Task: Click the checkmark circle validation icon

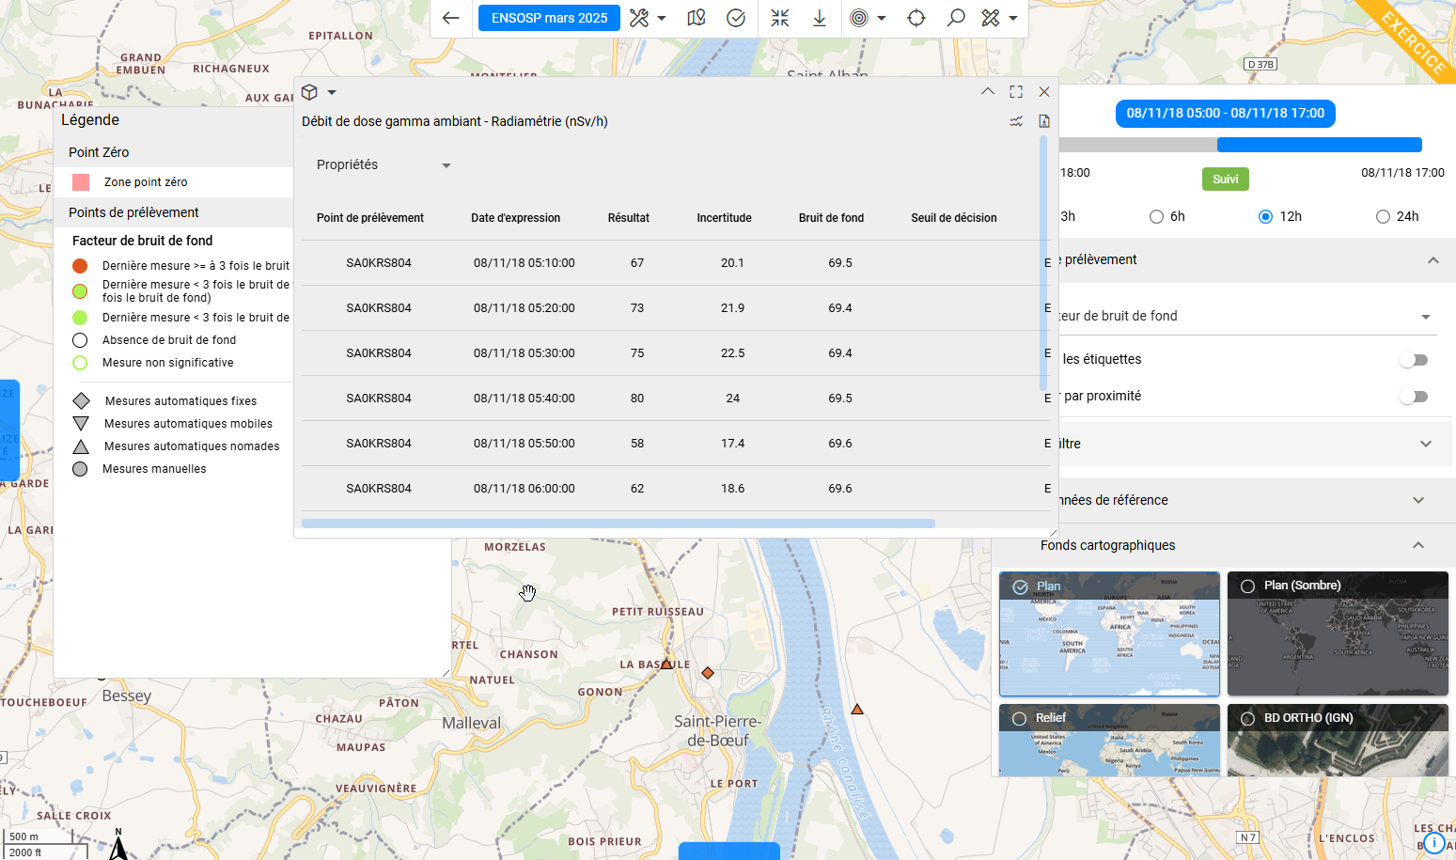Action: coord(736,18)
